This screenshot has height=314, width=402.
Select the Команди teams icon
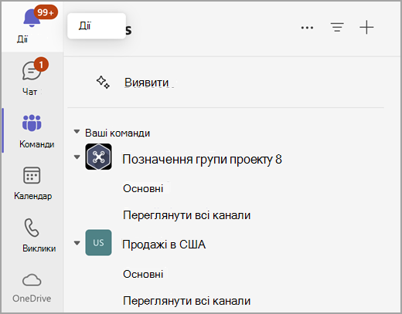pos(32,123)
